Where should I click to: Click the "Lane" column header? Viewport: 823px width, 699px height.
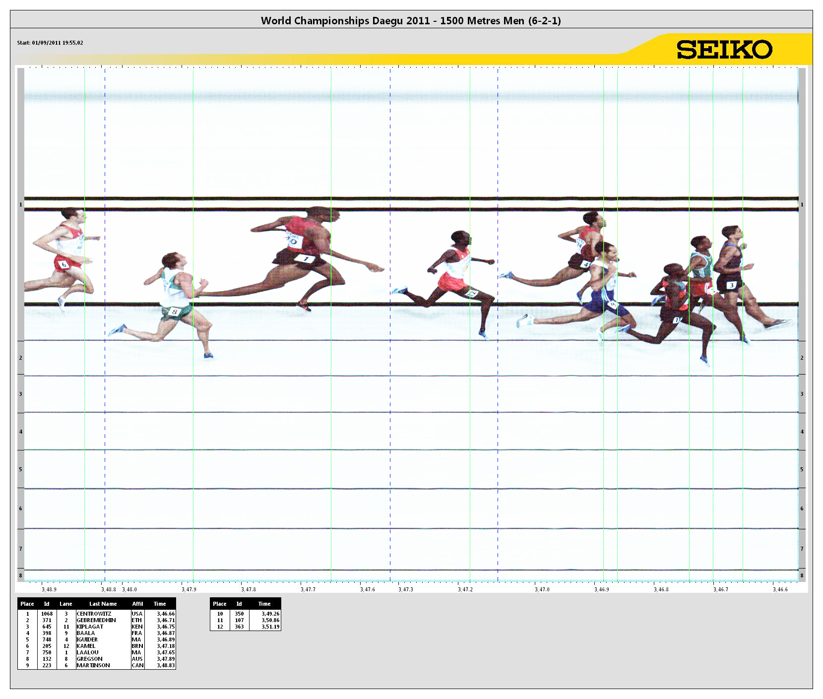pyautogui.click(x=66, y=604)
